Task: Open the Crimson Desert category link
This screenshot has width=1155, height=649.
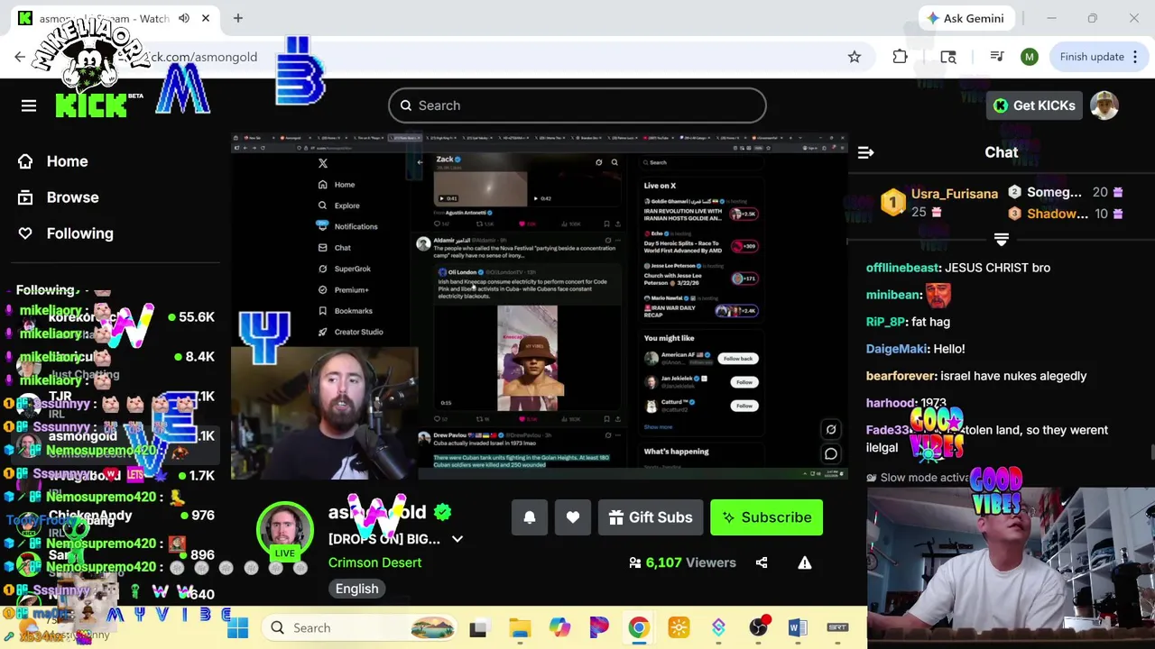Action: click(x=374, y=562)
